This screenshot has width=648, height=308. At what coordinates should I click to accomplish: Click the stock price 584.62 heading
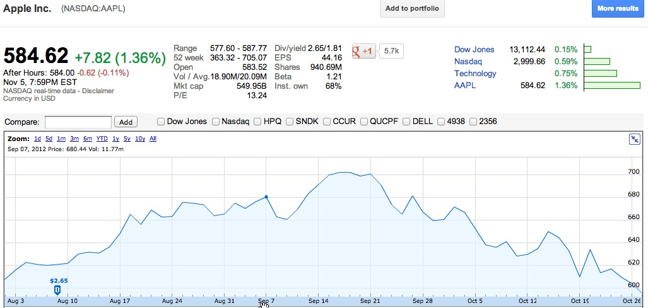[36, 55]
